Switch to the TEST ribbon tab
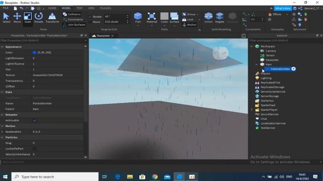The height and width of the screenshot is (181, 323). 80,8
